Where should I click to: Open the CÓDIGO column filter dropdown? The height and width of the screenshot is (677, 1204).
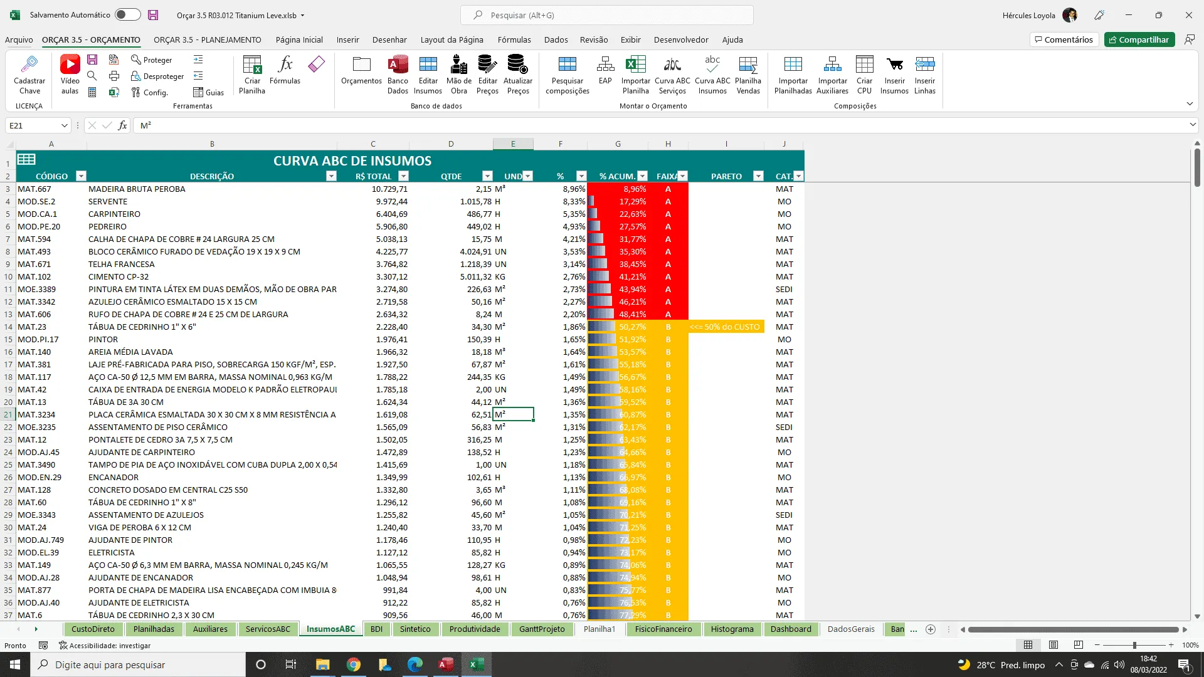click(80, 176)
